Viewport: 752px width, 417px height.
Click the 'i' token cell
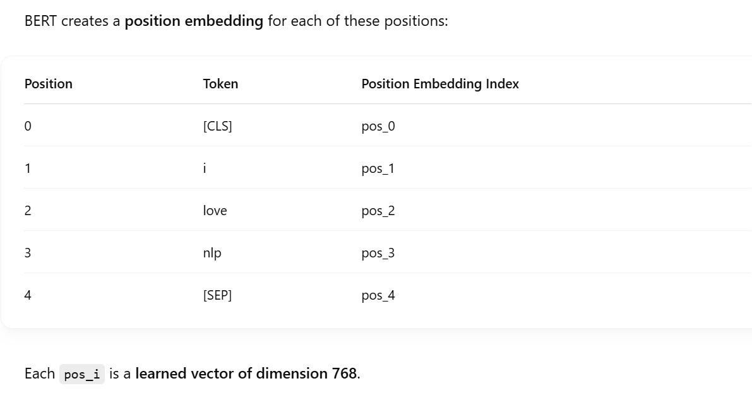click(205, 168)
